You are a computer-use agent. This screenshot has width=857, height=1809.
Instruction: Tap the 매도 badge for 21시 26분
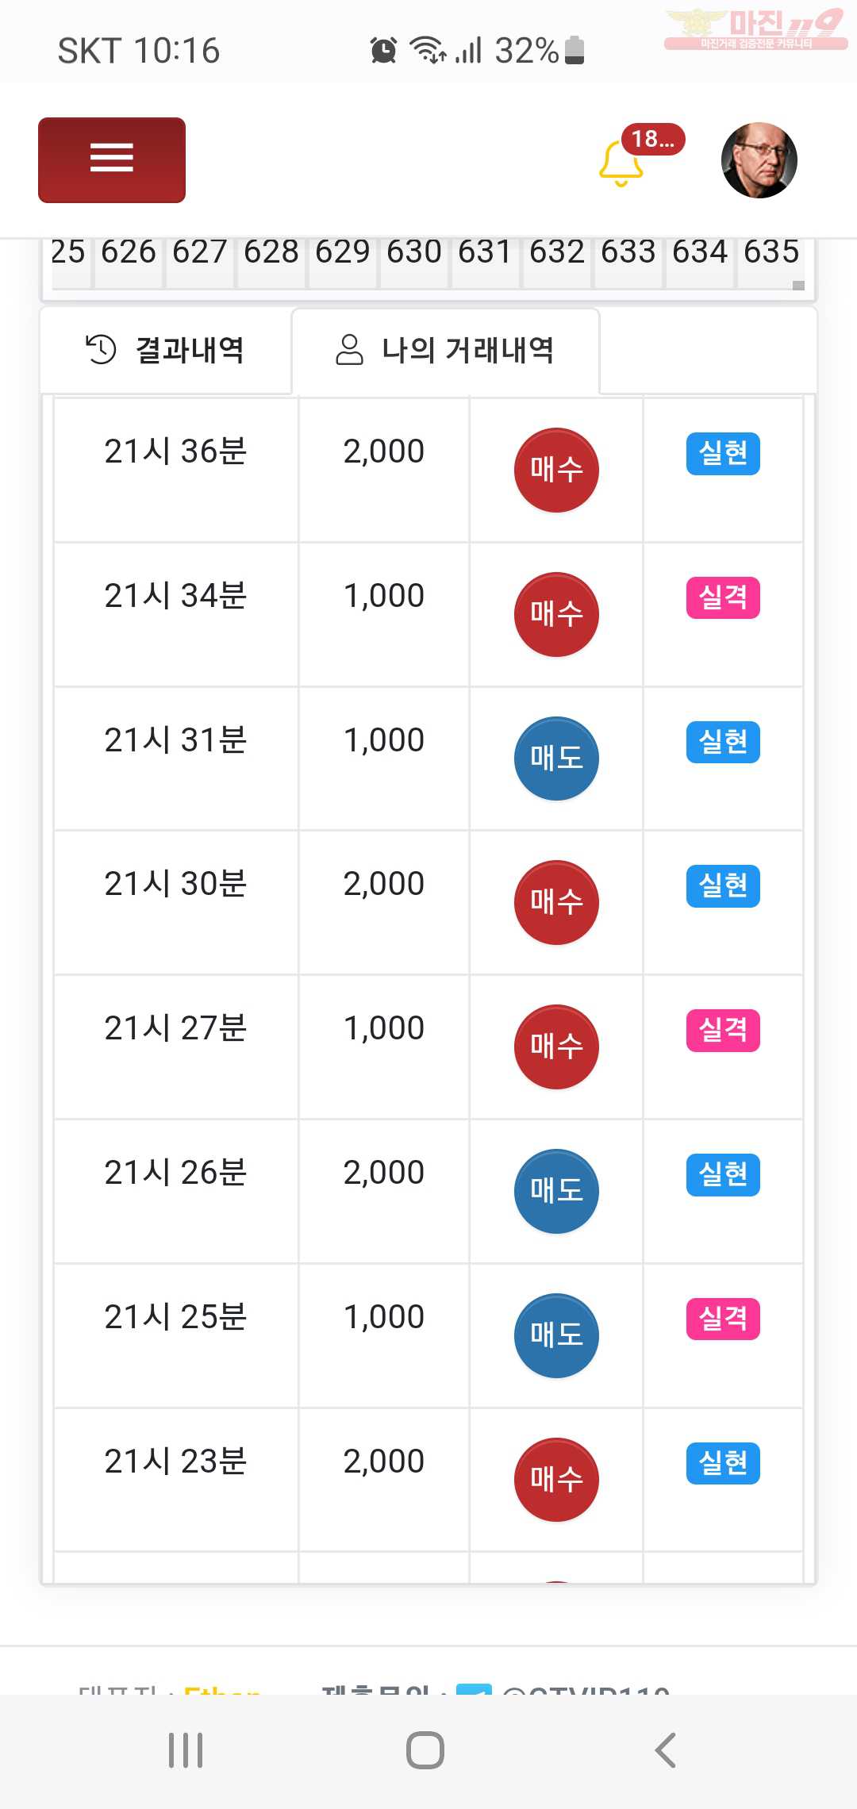point(556,1191)
